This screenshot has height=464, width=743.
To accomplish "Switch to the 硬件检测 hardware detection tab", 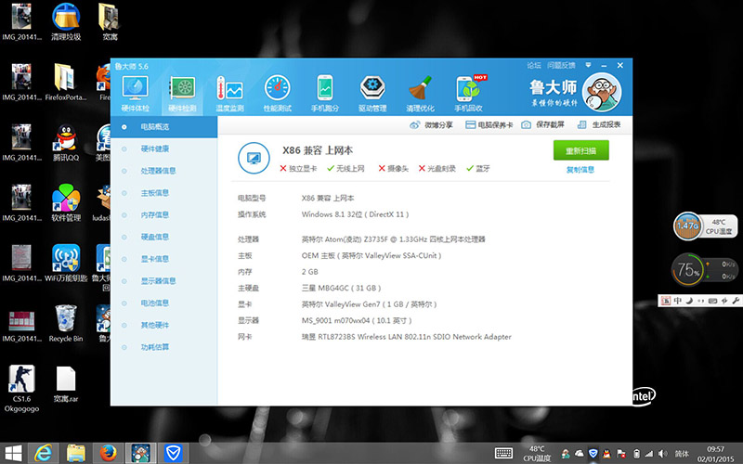I will coord(182,94).
